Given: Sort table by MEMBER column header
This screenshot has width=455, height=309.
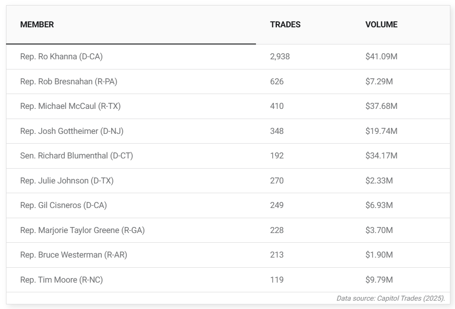Looking at the screenshot, I should tap(37, 25).
